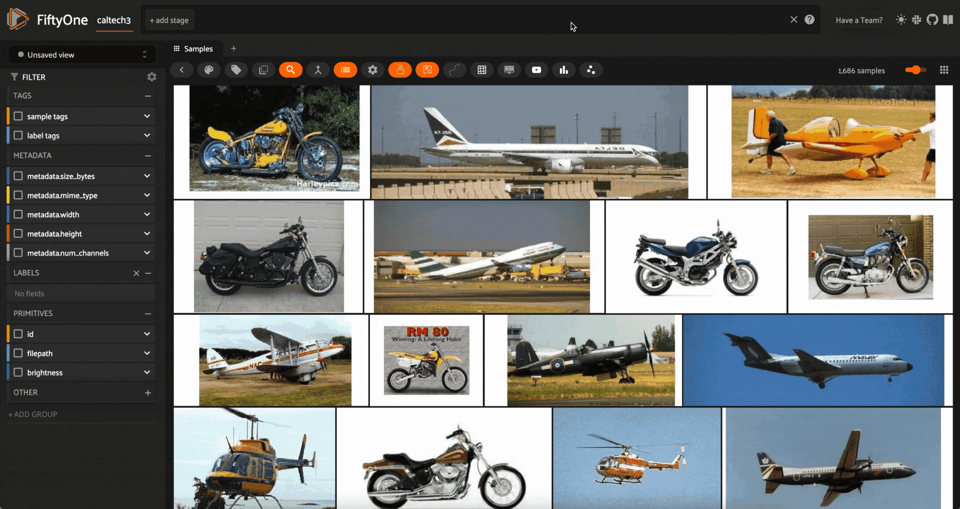The height and width of the screenshot is (509, 960).
Task: Open the help question mark icon
Action: click(809, 20)
